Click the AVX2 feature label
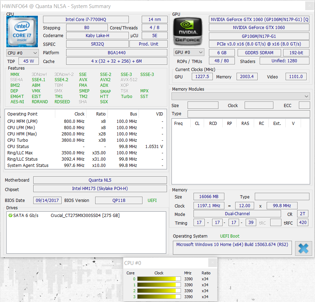The image size is (315, 302). [105, 80]
